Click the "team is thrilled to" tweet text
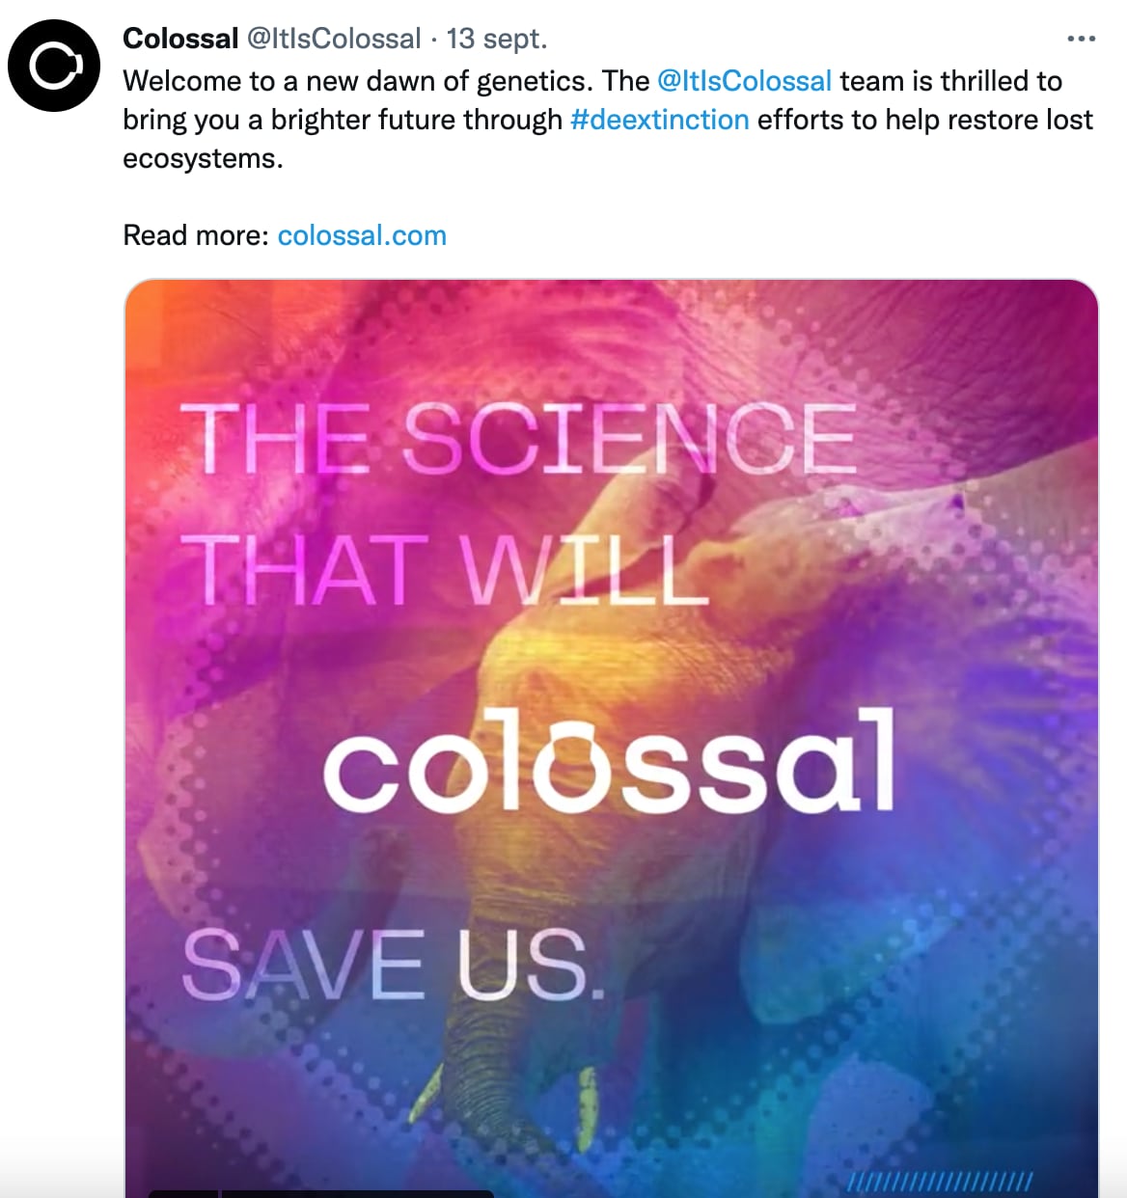The width and height of the screenshot is (1127, 1198). tap(950, 81)
